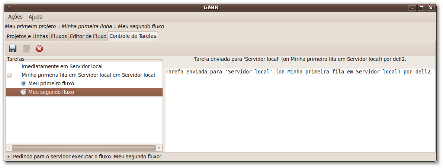Close the GêBR window
443x168 pixels.
coord(431,8)
